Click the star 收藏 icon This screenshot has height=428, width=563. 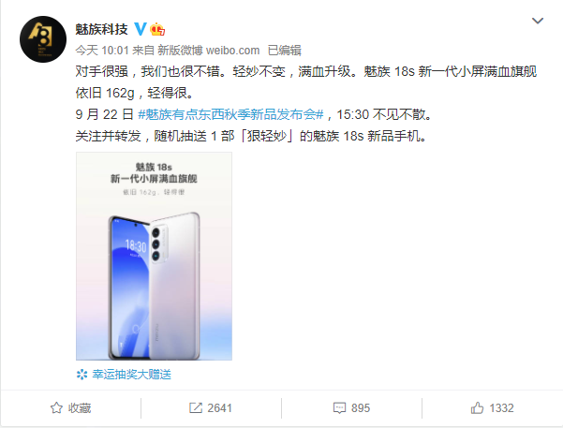click(x=56, y=408)
